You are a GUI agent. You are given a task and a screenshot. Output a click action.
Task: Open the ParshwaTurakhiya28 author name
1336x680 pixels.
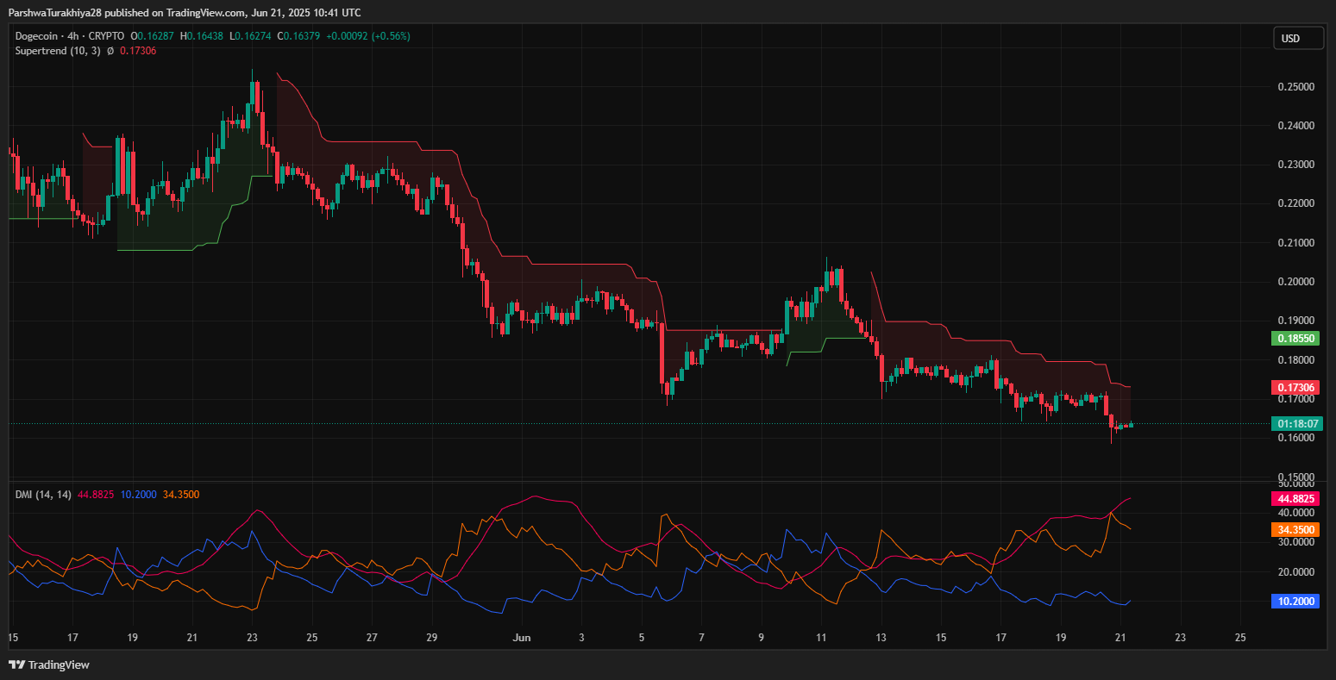tap(56, 12)
